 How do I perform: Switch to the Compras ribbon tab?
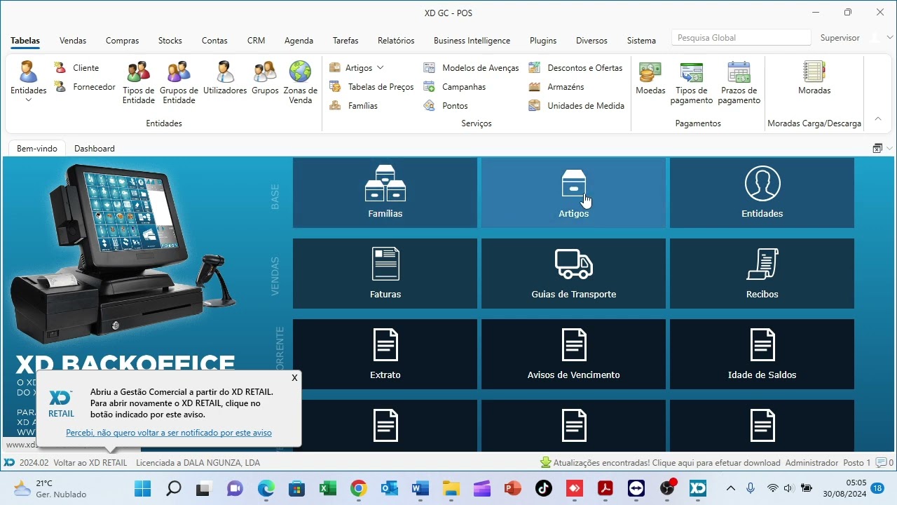tap(122, 41)
